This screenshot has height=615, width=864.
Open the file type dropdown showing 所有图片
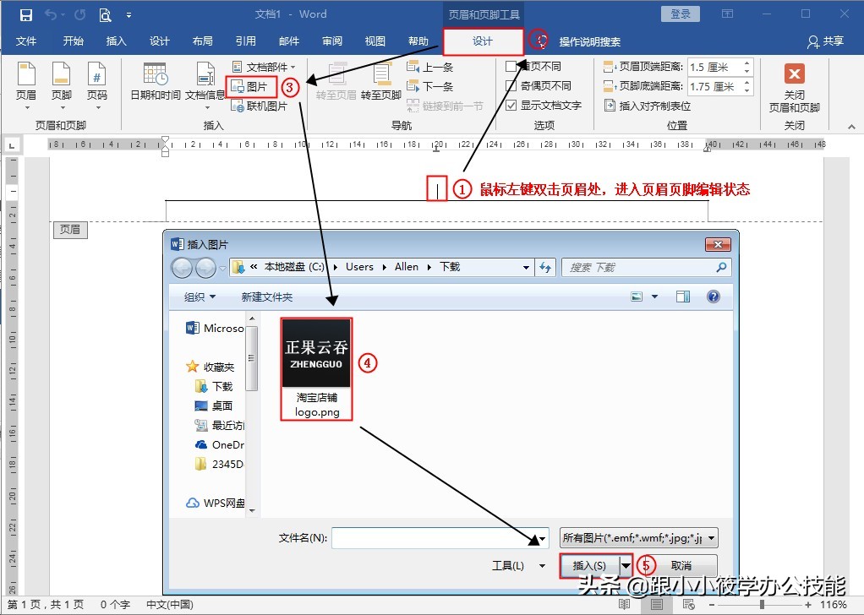point(710,537)
